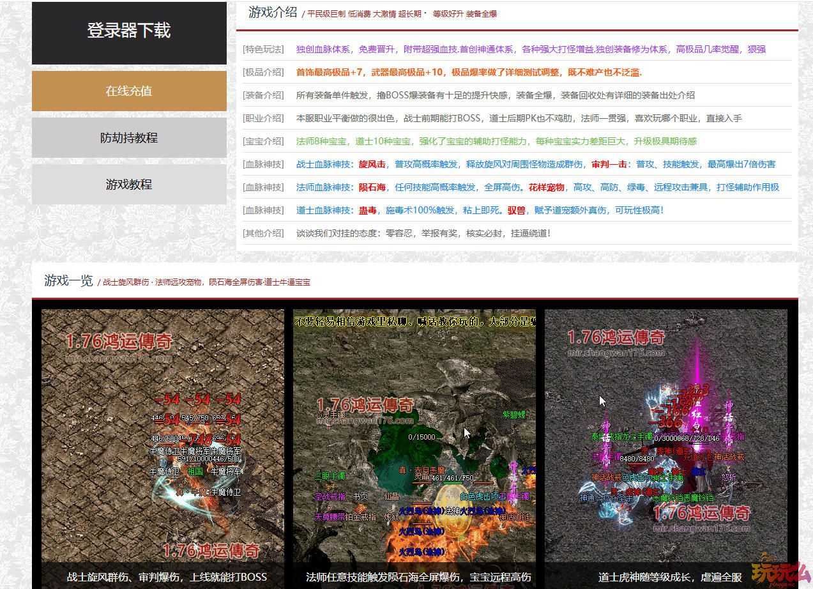Click the 登录器下载 download button

click(129, 32)
